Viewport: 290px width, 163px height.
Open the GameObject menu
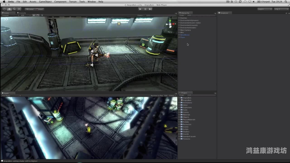pos(45,2)
